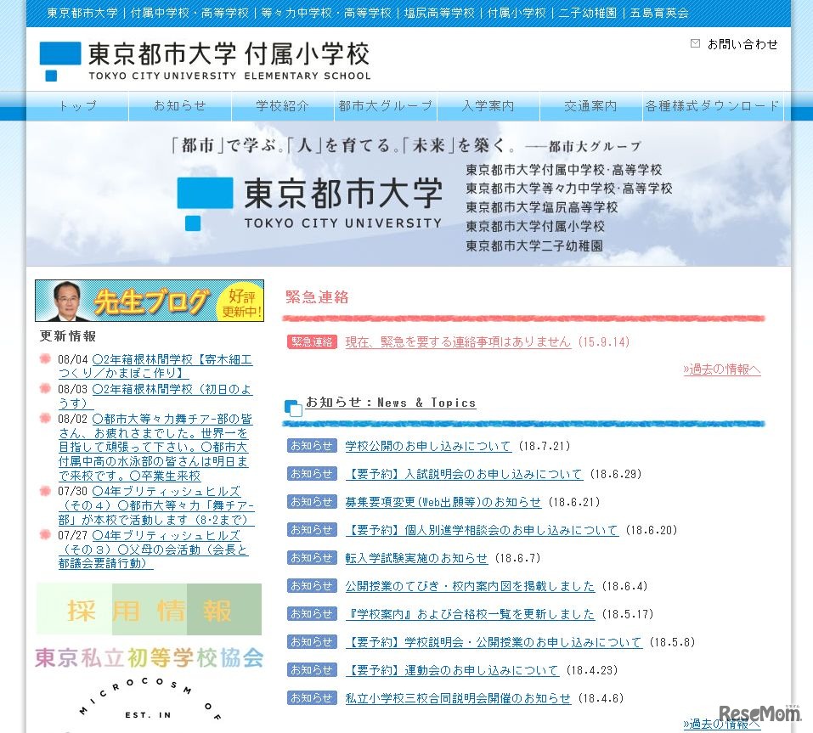Open 【要予約】運動会のお申し込みについて link
The height and width of the screenshot is (733, 813).
452,670
